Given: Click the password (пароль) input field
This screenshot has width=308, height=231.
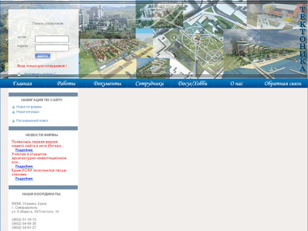Looking at the screenshot, I should tap(52, 48).
